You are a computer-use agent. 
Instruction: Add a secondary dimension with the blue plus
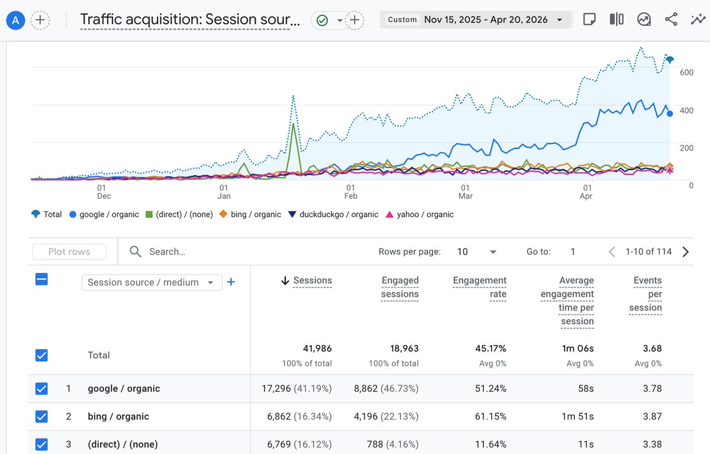tap(231, 282)
